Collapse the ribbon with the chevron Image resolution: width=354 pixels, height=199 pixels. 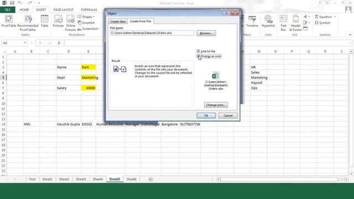[x=350, y=35]
